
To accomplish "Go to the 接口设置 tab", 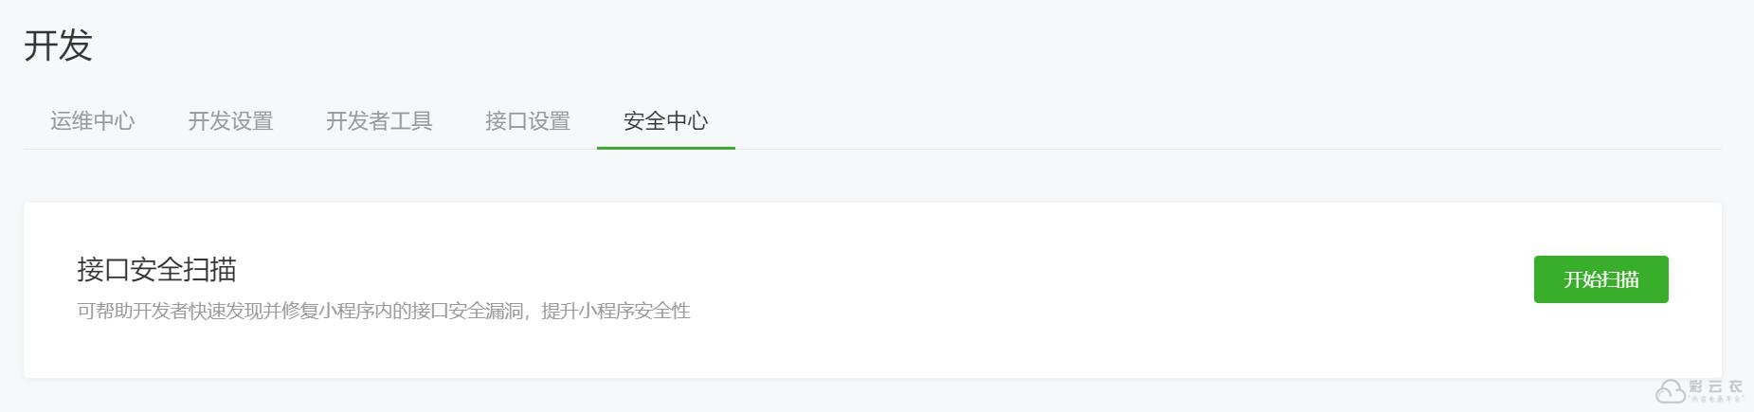I will 528,121.
